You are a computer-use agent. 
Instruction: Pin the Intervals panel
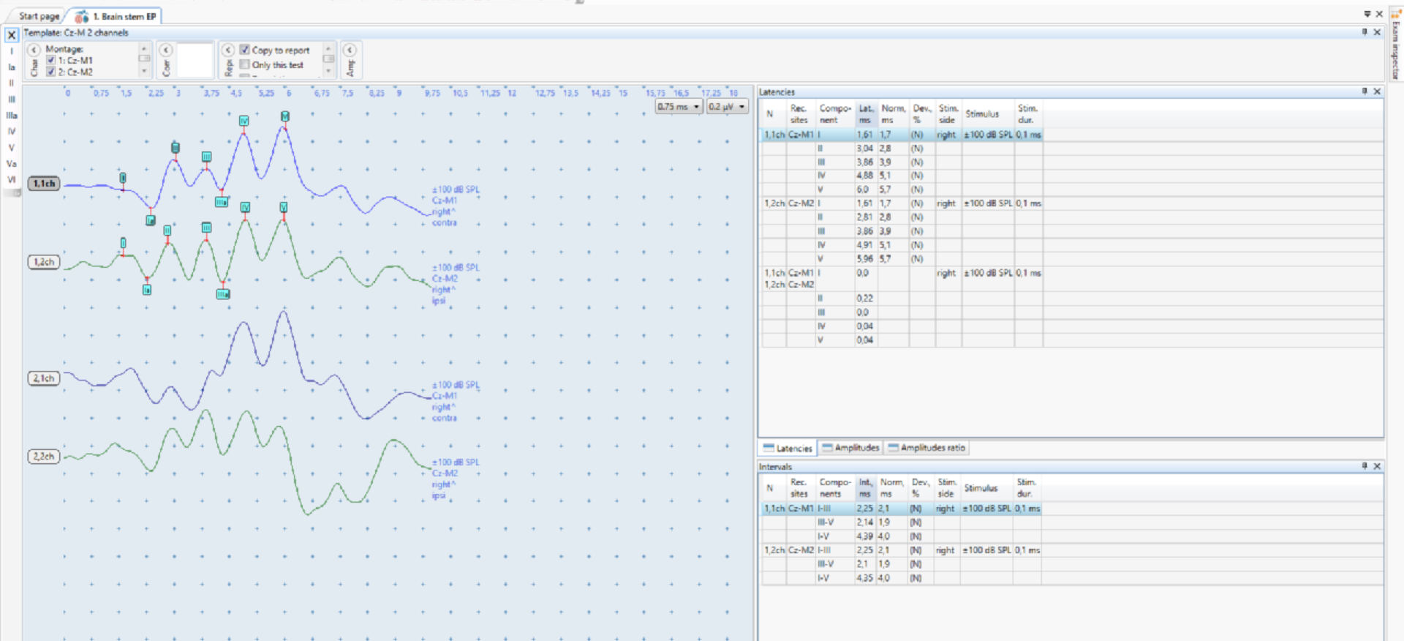pyautogui.click(x=1365, y=466)
